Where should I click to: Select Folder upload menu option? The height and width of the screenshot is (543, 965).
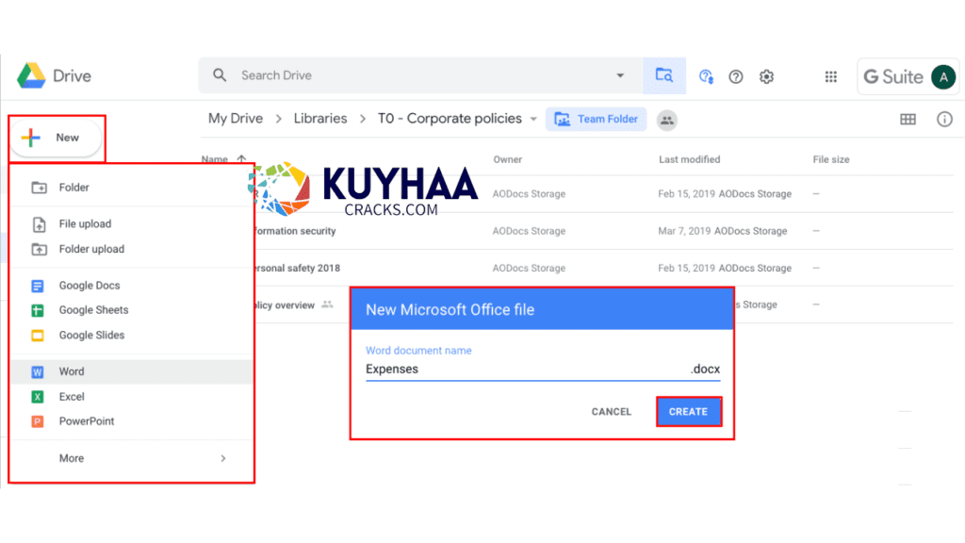click(x=91, y=249)
